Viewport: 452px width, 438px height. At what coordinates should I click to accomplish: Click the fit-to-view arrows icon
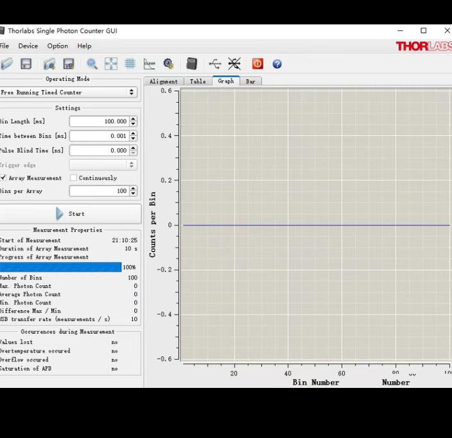[x=111, y=64]
